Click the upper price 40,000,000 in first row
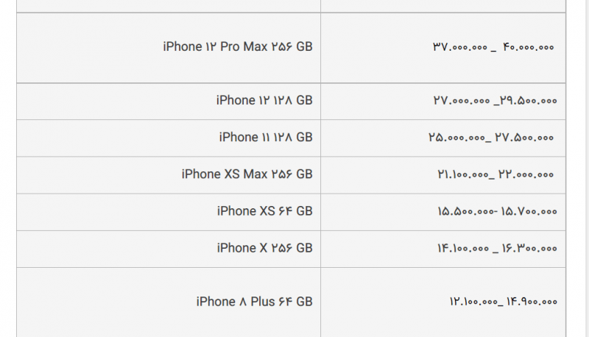The height and width of the screenshot is (337, 589). [x=529, y=47]
